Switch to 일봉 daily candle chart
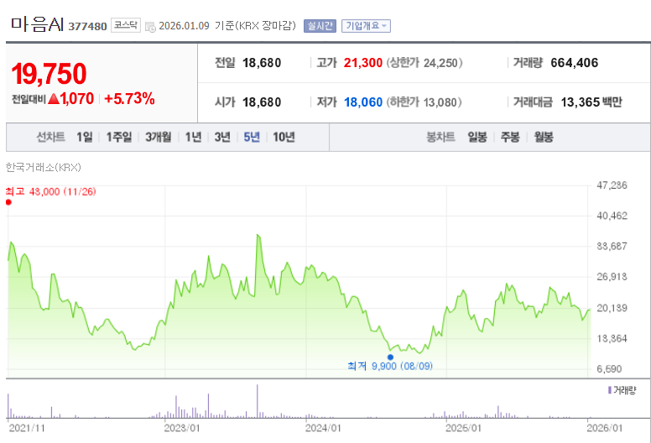The width and height of the screenshot is (651, 443). [477, 137]
